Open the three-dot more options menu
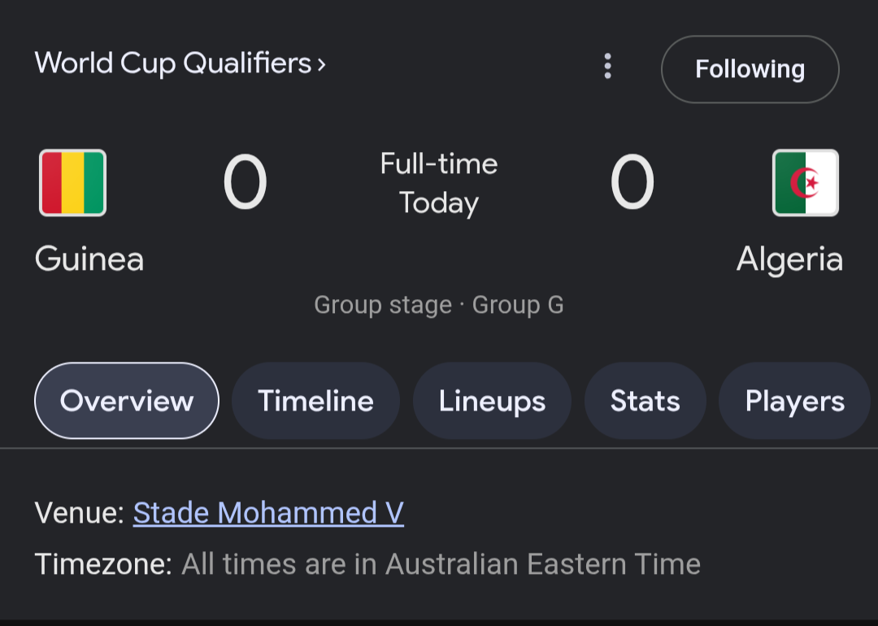Image resolution: width=878 pixels, height=626 pixels. tap(607, 67)
